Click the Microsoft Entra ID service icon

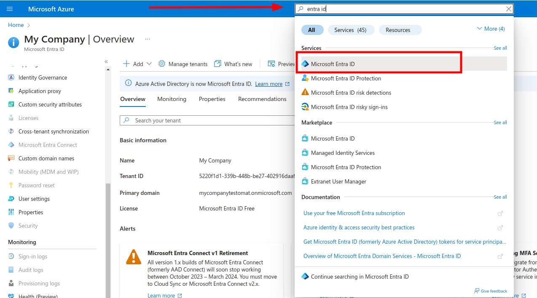point(305,64)
